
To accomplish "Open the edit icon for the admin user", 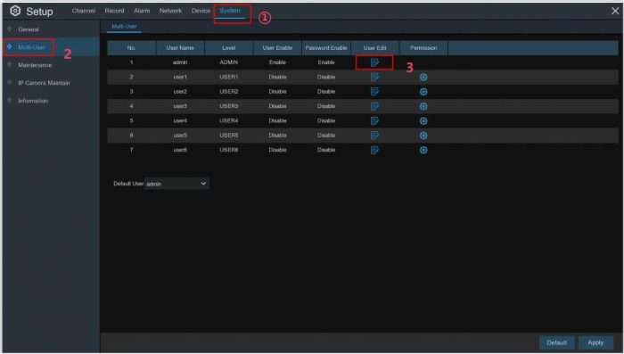I will (x=374, y=62).
